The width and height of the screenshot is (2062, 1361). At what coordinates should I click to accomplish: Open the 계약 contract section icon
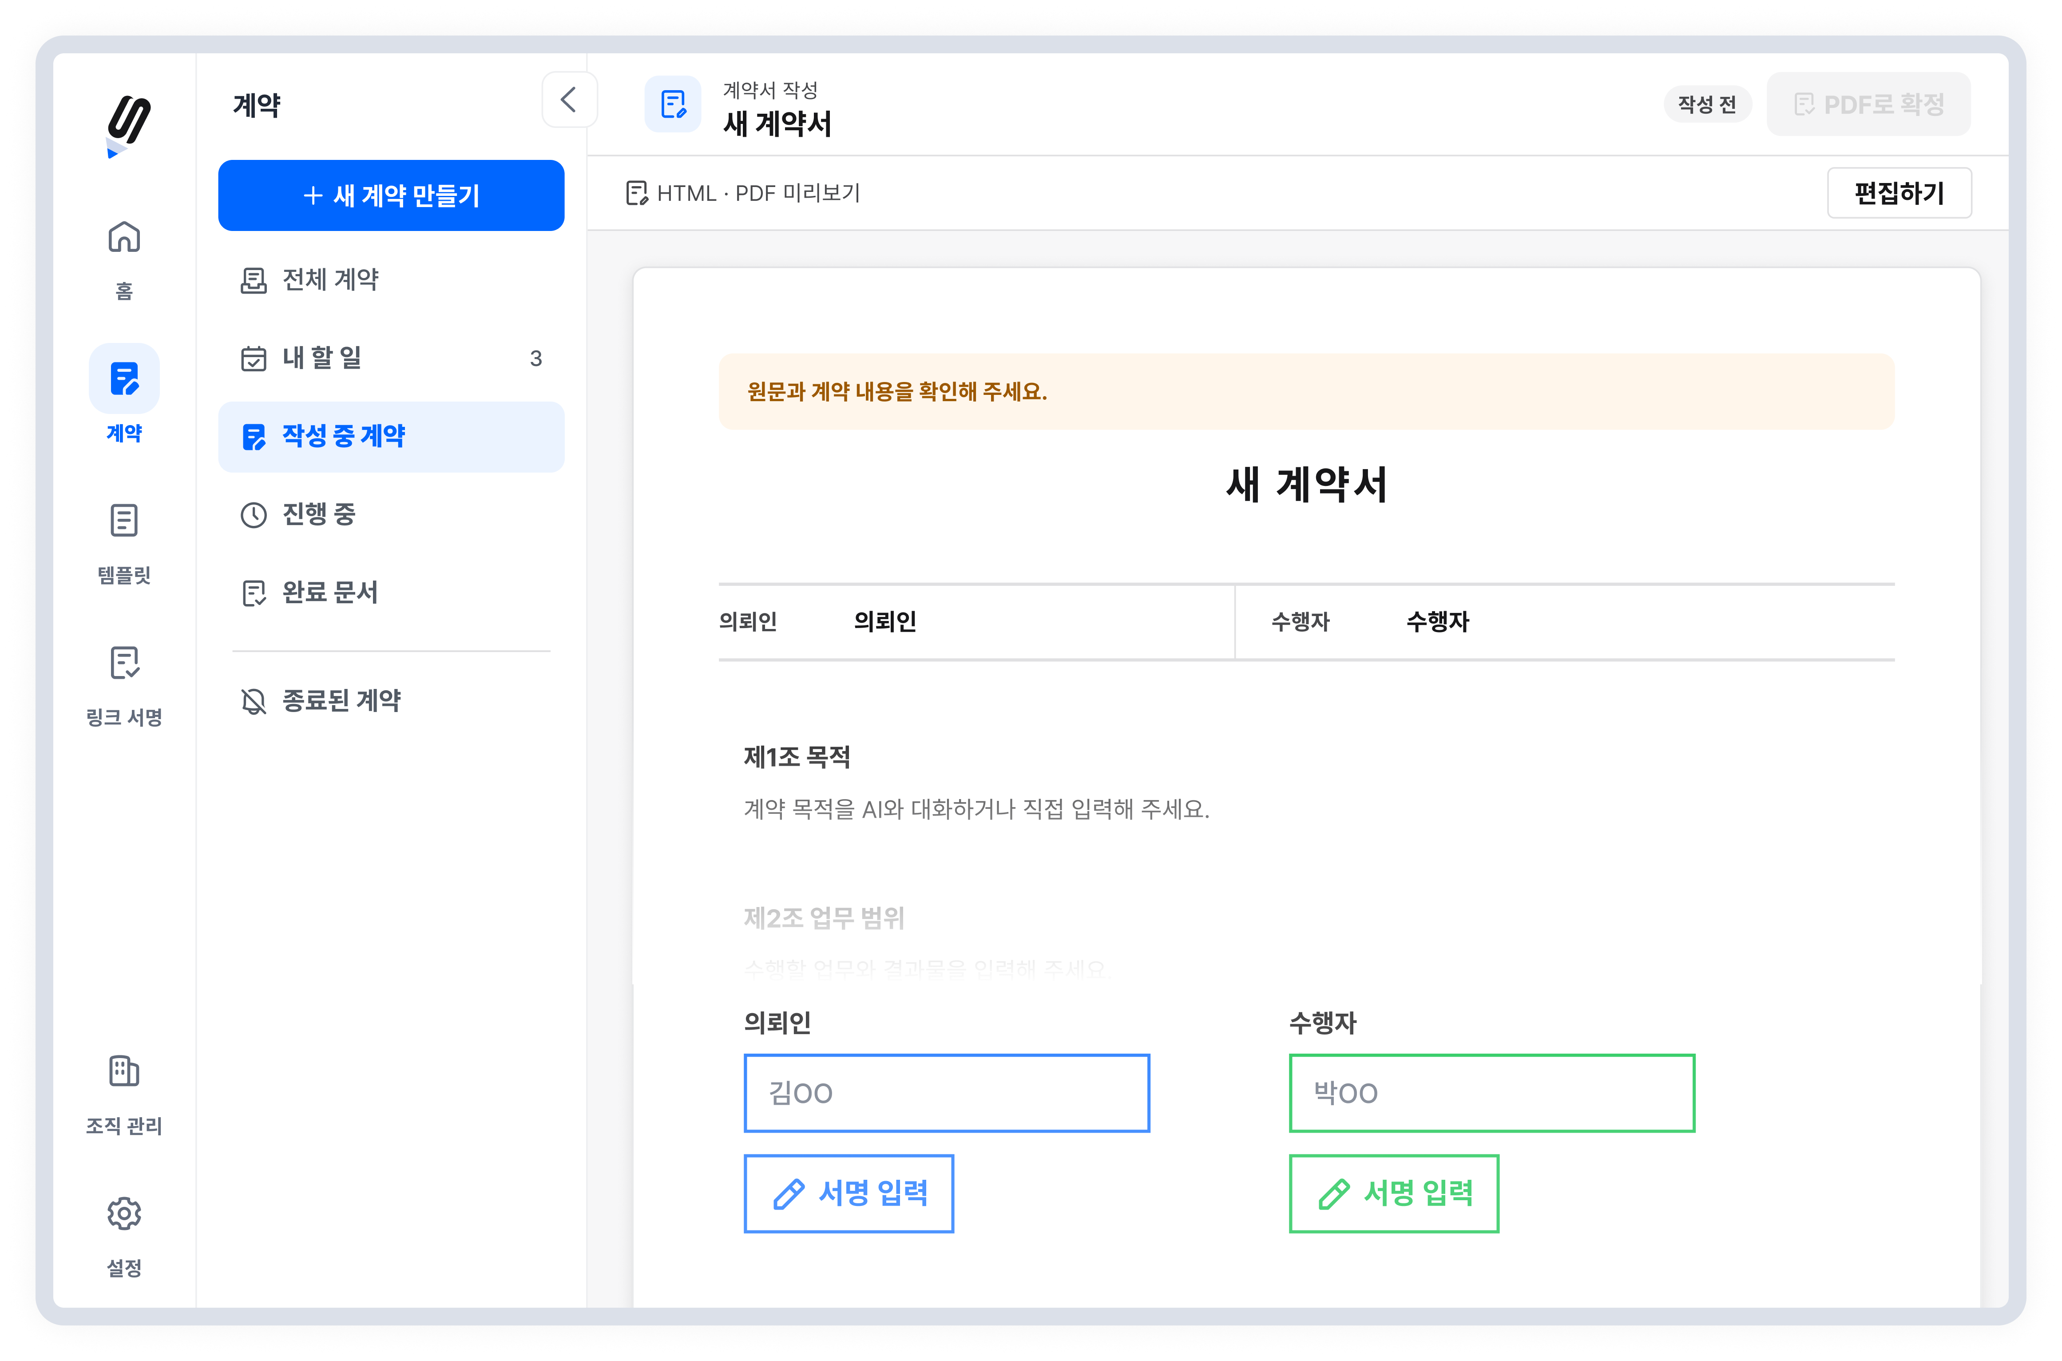point(124,379)
